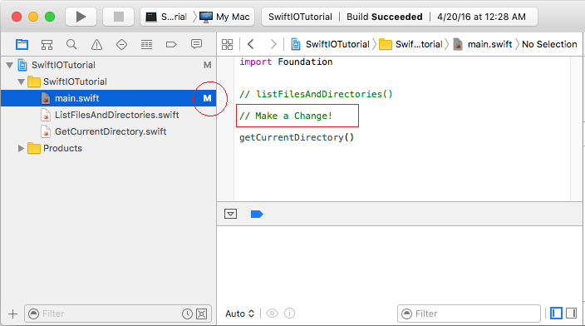Hide the debug area with the triangle button
This screenshot has width=585, height=326.
click(230, 214)
